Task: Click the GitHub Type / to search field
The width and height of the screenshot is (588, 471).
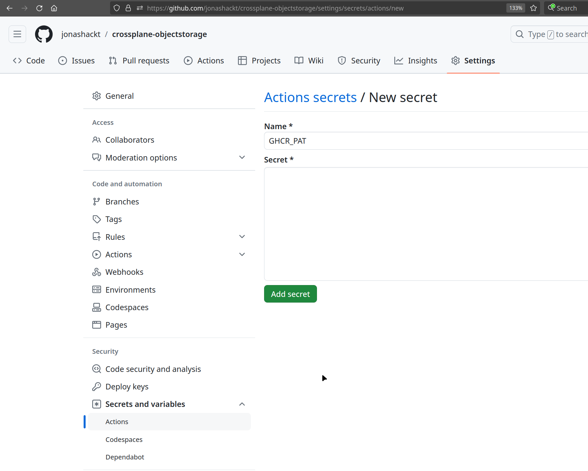Action: pos(549,34)
